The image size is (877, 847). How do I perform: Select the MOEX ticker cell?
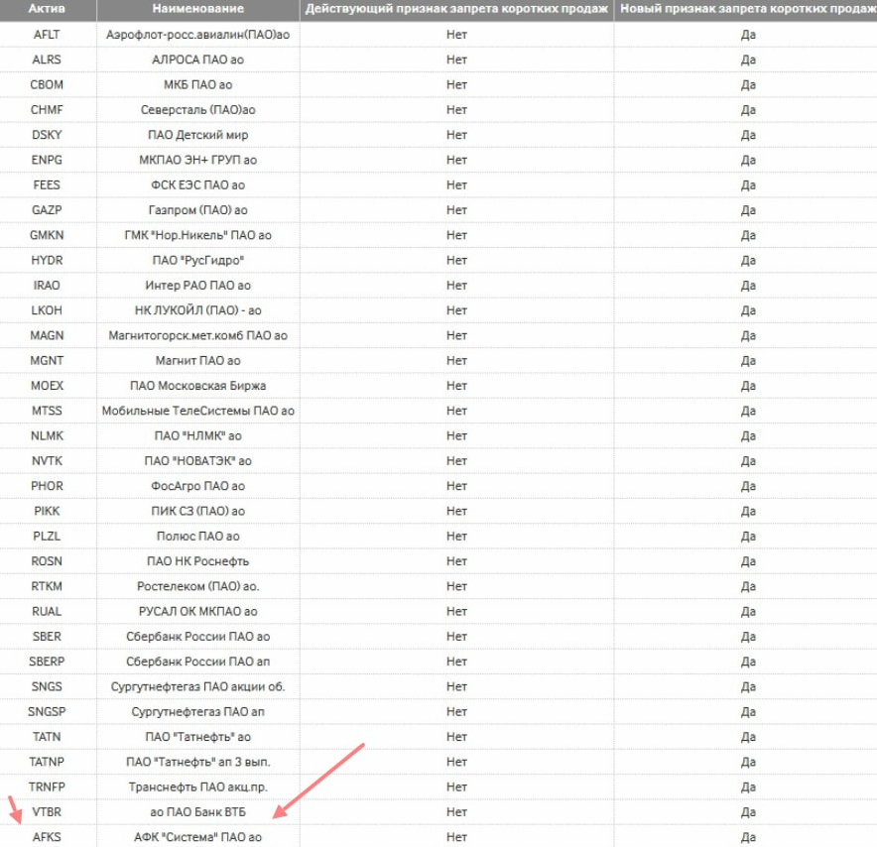click(47, 386)
